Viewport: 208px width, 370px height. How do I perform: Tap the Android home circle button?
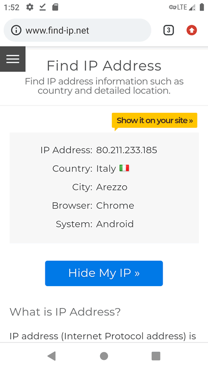tap(104, 356)
